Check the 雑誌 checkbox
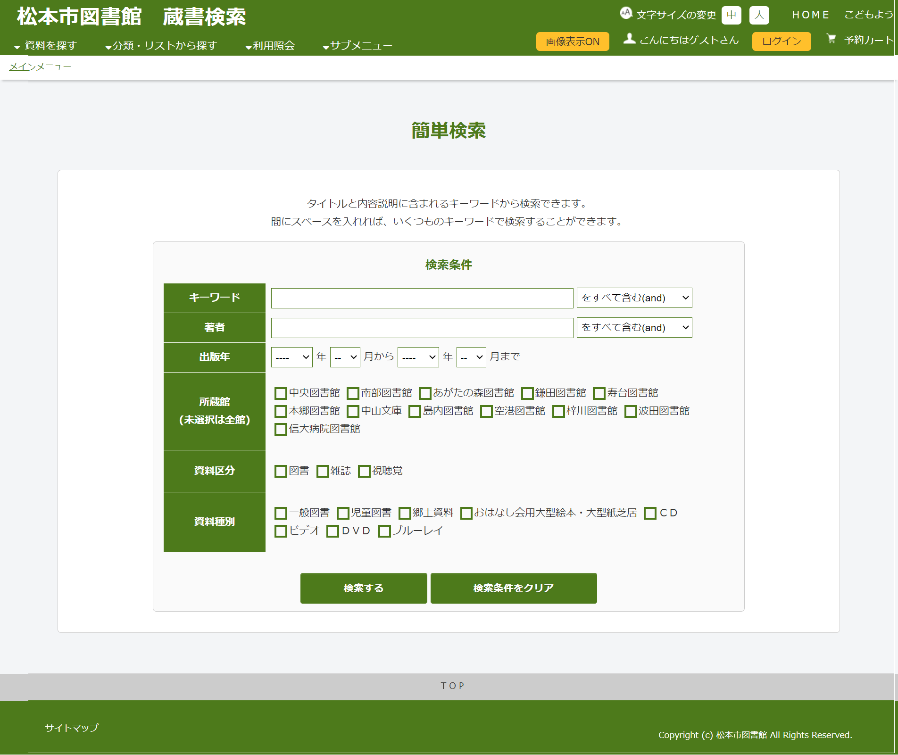Viewport: 898px width, 755px height. click(x=323, y=471)
